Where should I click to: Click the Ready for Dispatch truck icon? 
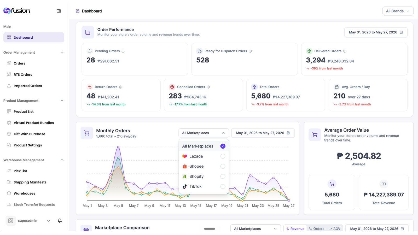point(200,51)
